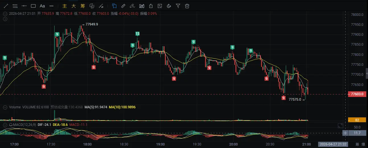
Task: Toggle the lock drawings icon
Action: tap(151, 6)
